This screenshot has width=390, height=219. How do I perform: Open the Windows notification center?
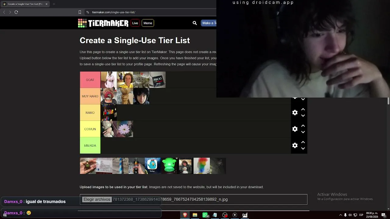[x=384, y=215]
